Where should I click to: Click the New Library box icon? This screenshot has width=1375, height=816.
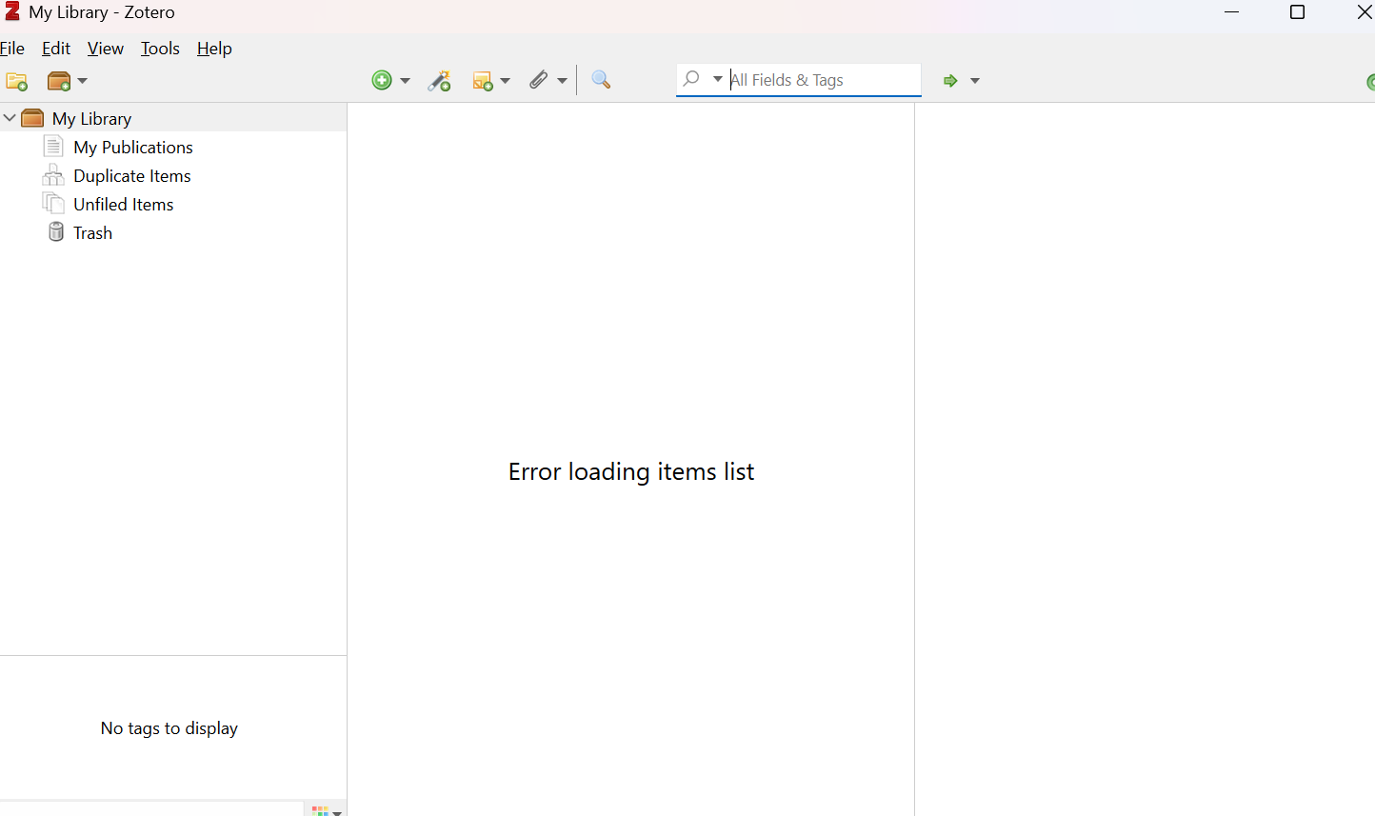click(59, 82)
